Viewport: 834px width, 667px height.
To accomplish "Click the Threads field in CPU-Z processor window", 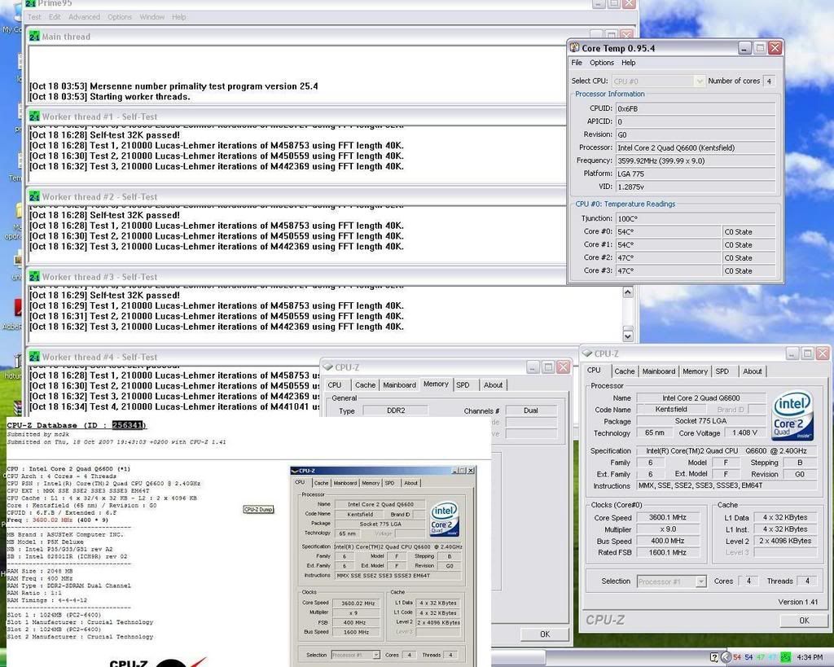I will 807,581.
